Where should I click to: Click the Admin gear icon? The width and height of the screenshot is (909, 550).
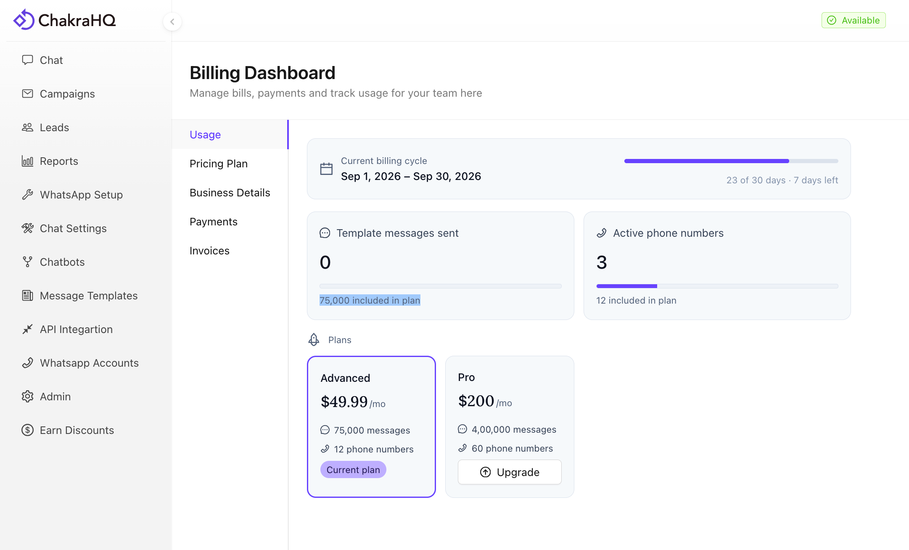(x=27, y=396)
